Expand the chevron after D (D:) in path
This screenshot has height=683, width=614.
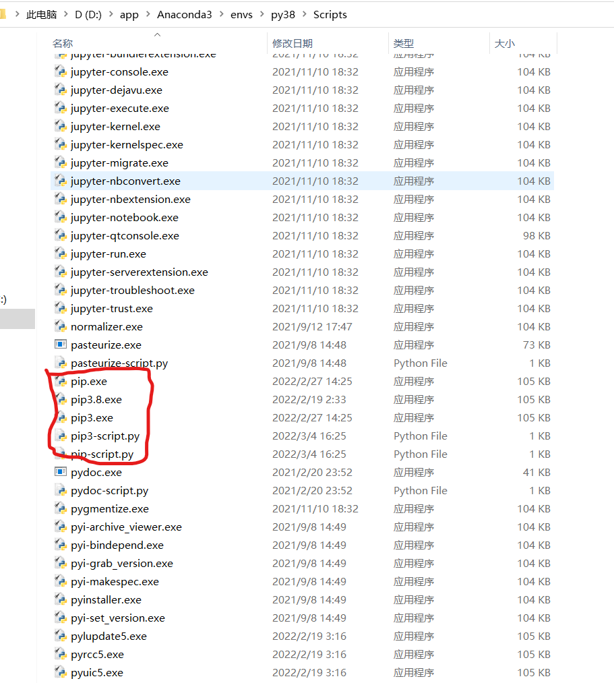tap(111, 14)
